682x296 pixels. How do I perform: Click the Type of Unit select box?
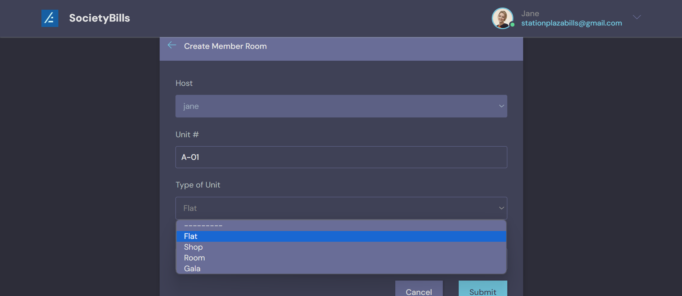click(x=341, y=208)
